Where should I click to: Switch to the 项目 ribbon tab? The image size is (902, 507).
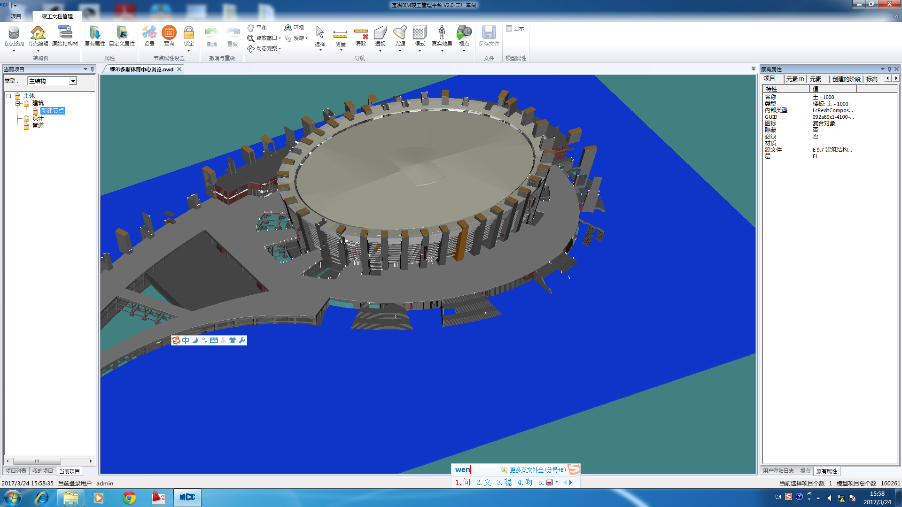16,16
